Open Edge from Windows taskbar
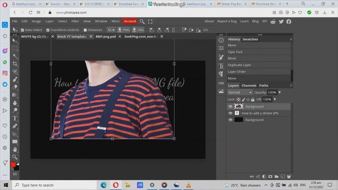Screen dimensions: 338x190 coord(104,185)
